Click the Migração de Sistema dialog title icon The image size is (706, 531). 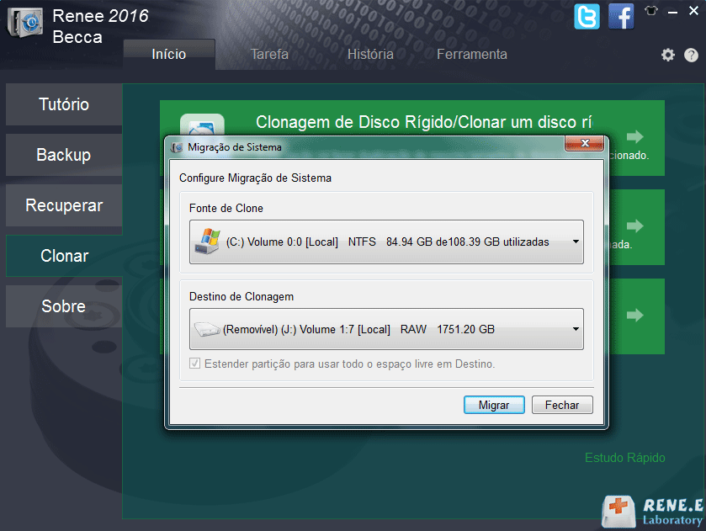(x=177, y=147)
